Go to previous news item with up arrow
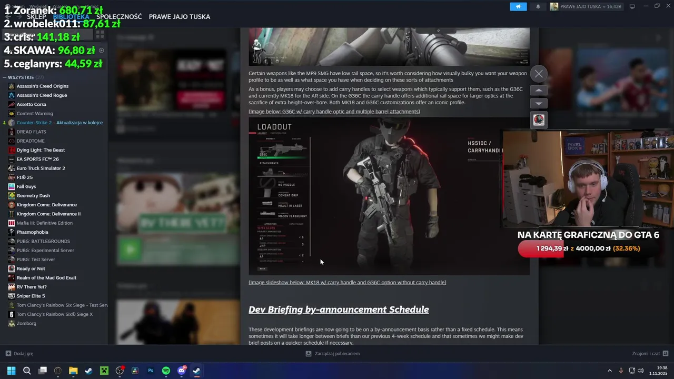Image resolution: width=674 pixels, height=379 pixels. 539,90
